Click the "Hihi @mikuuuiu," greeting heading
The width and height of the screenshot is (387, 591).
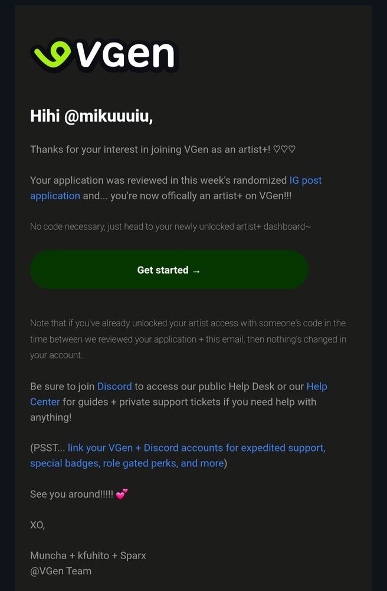pyautogui.click(x=91, y=116)
